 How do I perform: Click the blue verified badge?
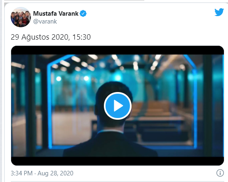pyautogui.click(x=83, y=14)
